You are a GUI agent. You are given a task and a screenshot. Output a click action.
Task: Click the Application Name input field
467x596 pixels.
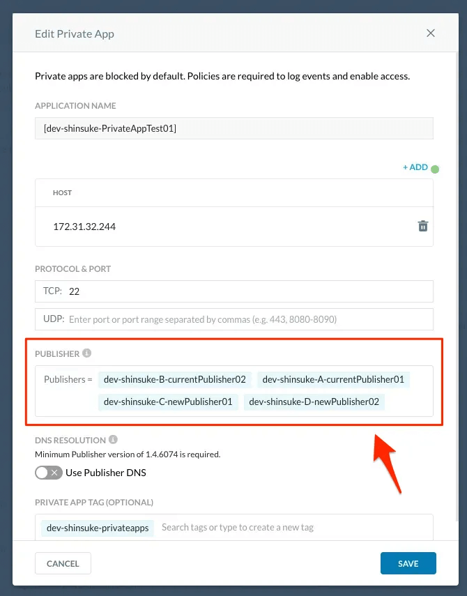point(234,128)
